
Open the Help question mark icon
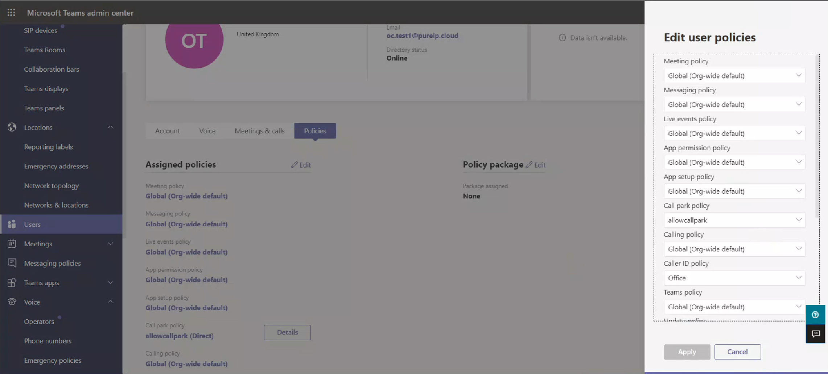pyautogui.click(x=815, y=314)
